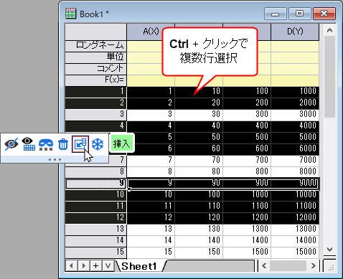
Task: Click the horizontal scrollbar right arrow
Action: (x=313, y=266)
